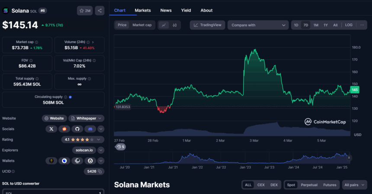372x194 pixels.
Task: Toggle chart to Price view
Action: click(122, 25)
